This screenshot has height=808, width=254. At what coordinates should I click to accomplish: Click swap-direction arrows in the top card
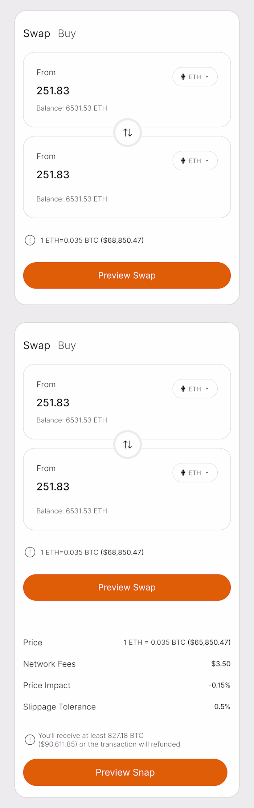coord(127,132)
